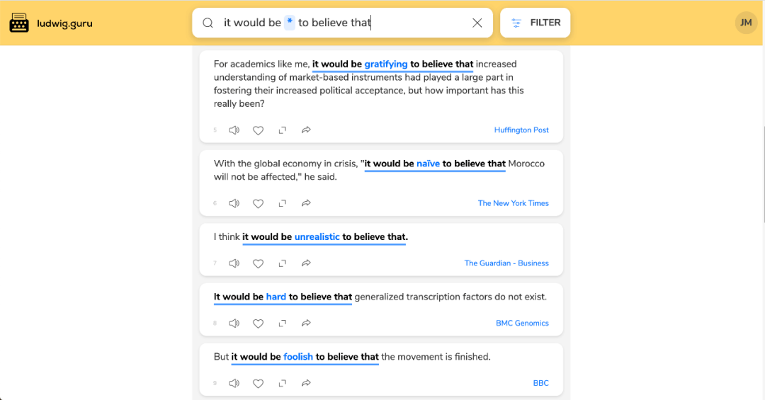765x400 pixels.
Task: Clear the search query with the X
Action: coord(477,23)
